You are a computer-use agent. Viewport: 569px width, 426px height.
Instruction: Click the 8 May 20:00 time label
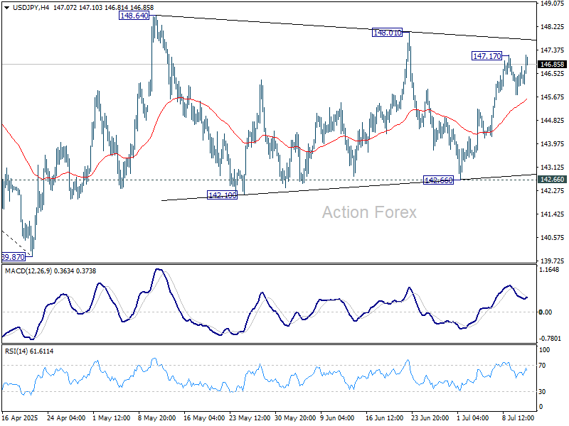pos(156,417)
